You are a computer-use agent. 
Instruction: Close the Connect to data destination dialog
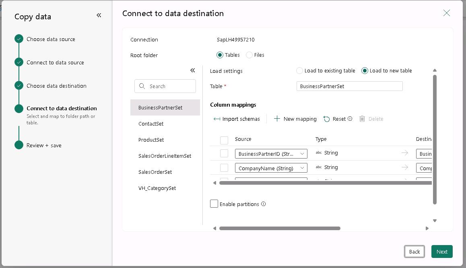(446, 13)
